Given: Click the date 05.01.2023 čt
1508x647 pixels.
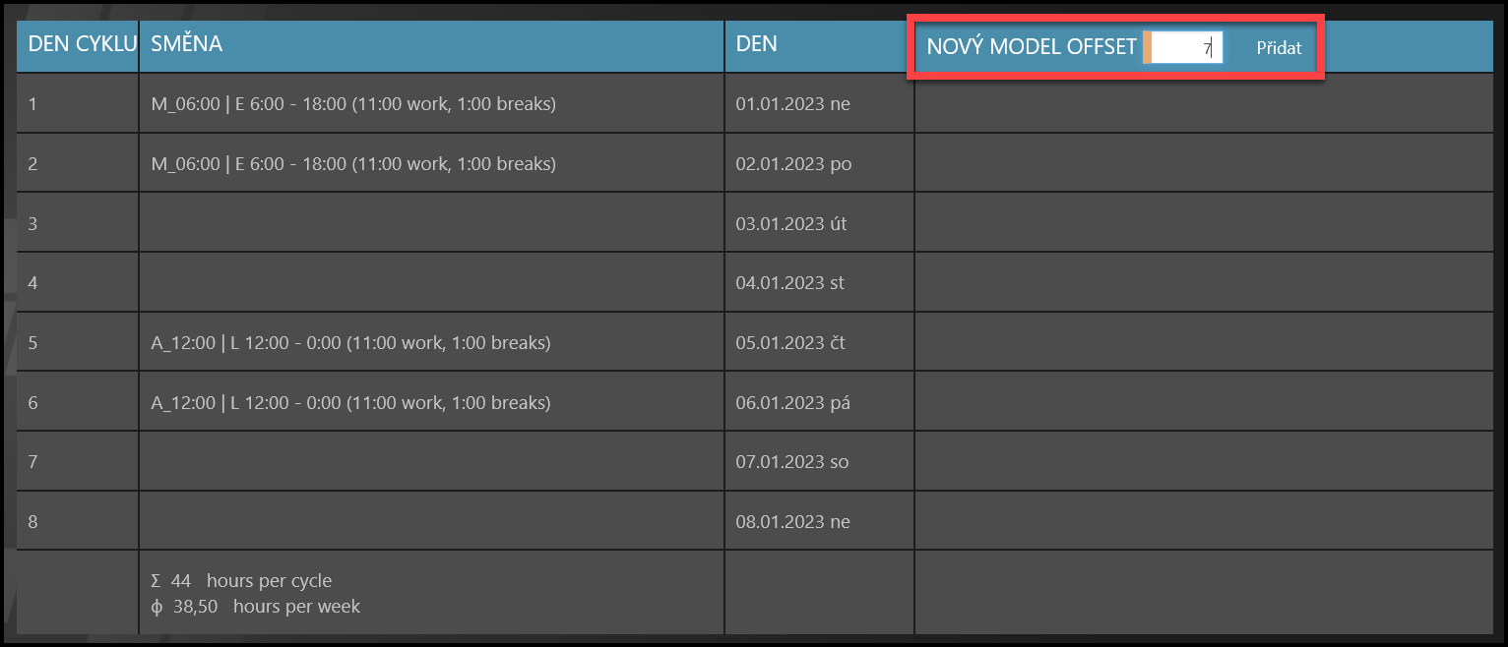Looking at the screenshot, I should [790, 343].
